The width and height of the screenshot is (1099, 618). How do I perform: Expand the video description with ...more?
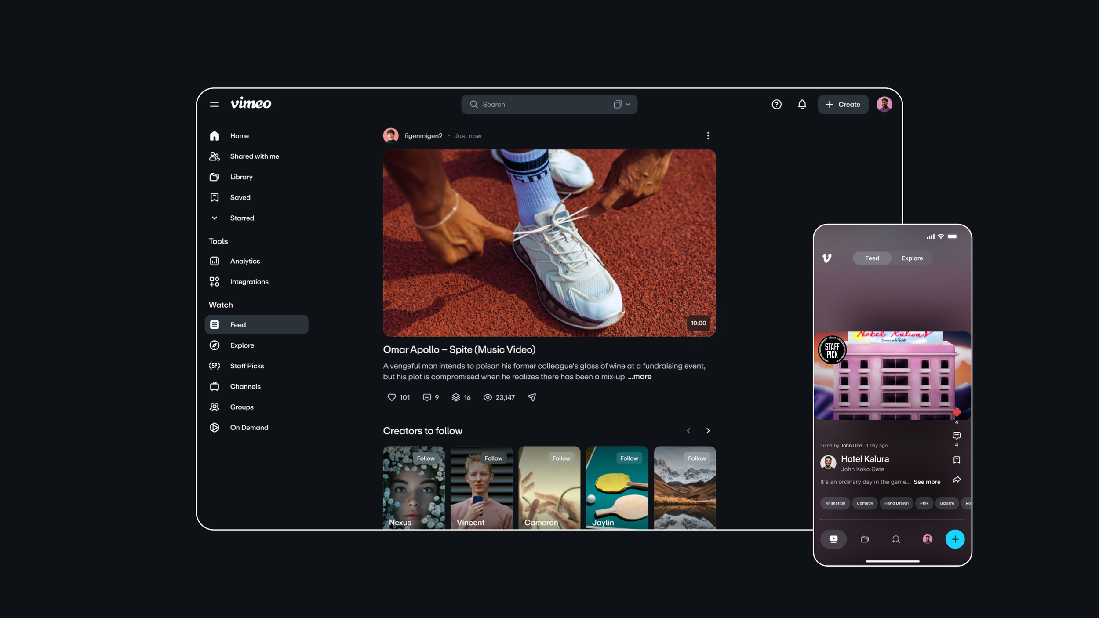pyautogui.click(x=640, y=377)
